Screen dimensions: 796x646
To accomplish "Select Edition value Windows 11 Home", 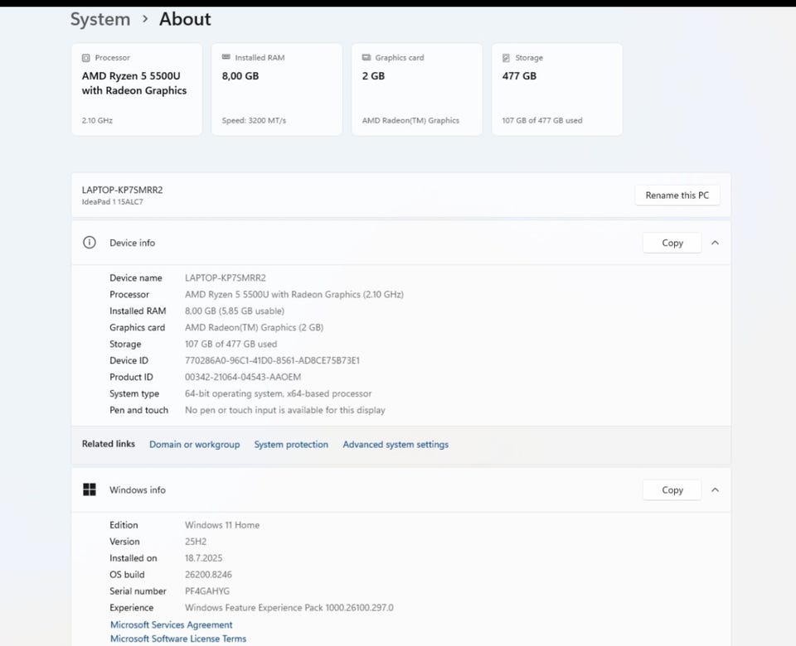I will [x=222, y=525].
